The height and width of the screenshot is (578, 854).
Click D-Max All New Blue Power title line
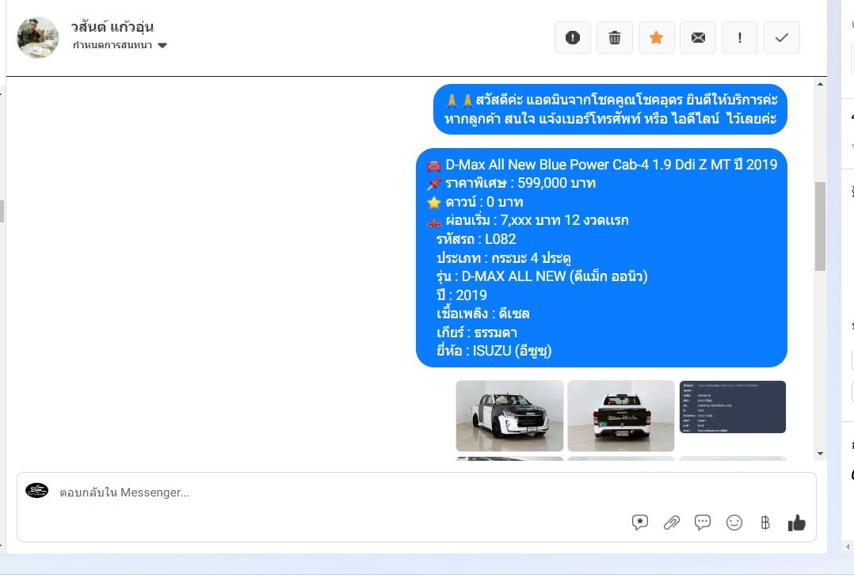611,165
